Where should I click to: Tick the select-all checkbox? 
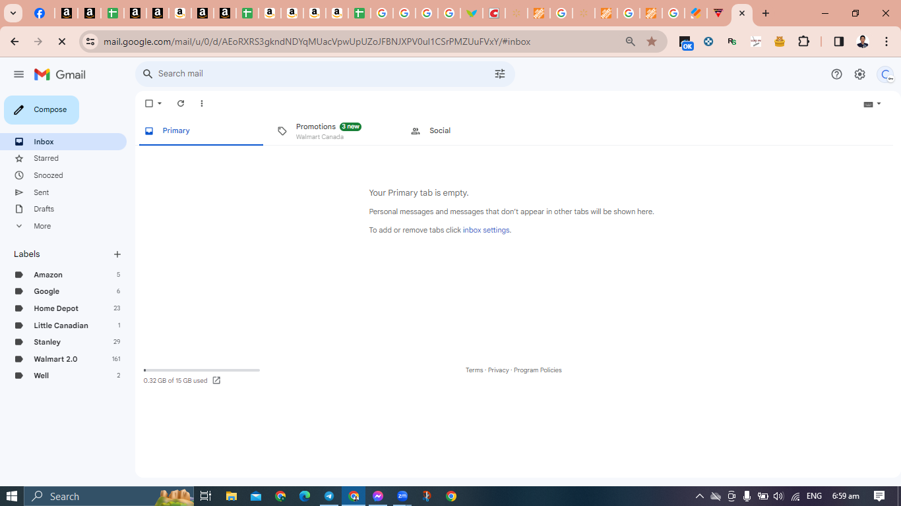coord(149,103)
